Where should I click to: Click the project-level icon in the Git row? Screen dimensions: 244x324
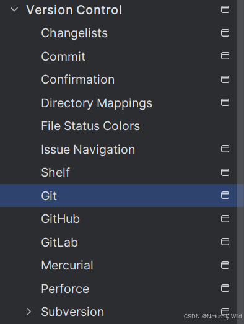[225, 196]
